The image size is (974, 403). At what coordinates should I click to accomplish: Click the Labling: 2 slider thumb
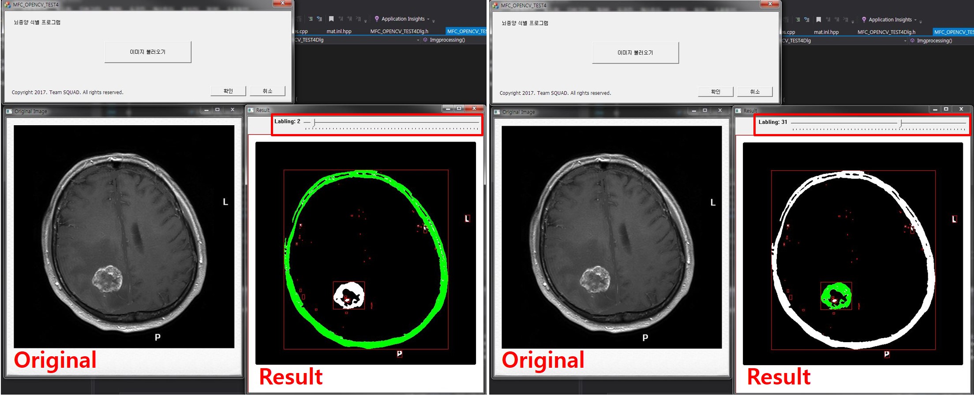[x=314, y=123]
